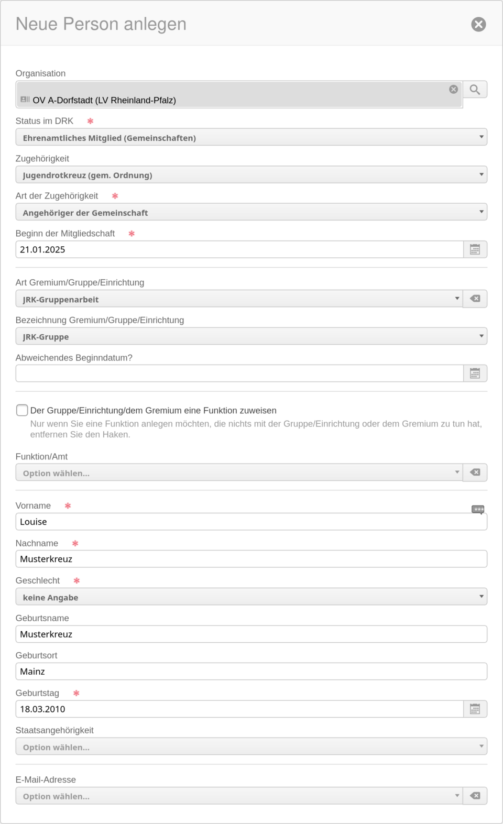The height and width of the screenshot is (824, 503).
Task: Close the Neue Person anlegen dialog
Action: [x=478, y=24]
